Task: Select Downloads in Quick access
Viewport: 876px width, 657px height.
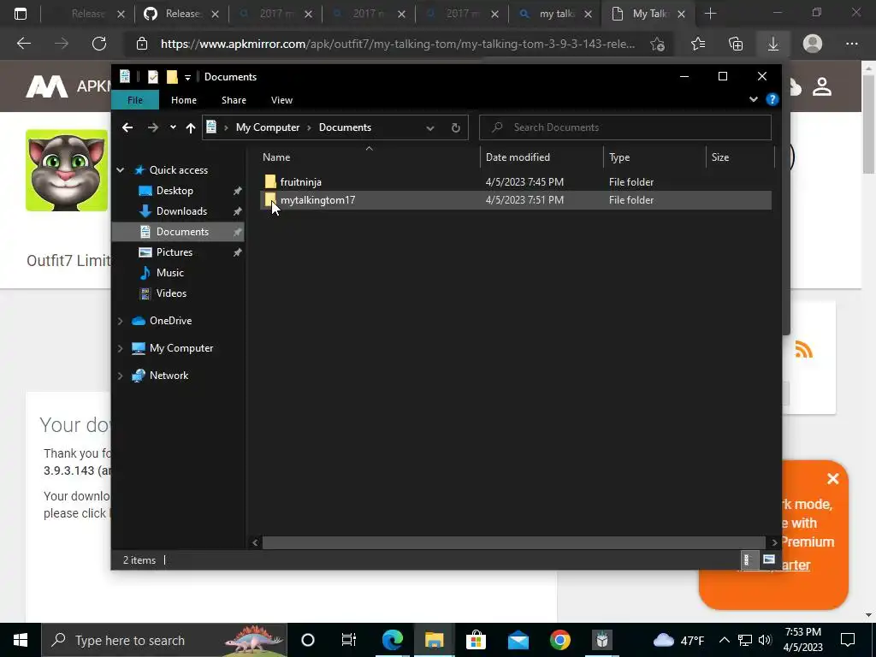Action: pos(181,211)
